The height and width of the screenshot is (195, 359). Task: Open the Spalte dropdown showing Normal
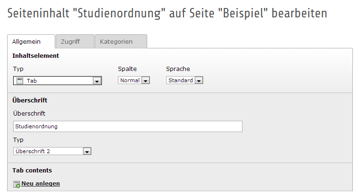pos(130,80)
